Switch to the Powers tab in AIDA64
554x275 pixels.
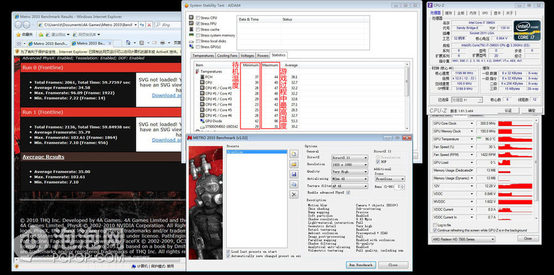[263, 56]
